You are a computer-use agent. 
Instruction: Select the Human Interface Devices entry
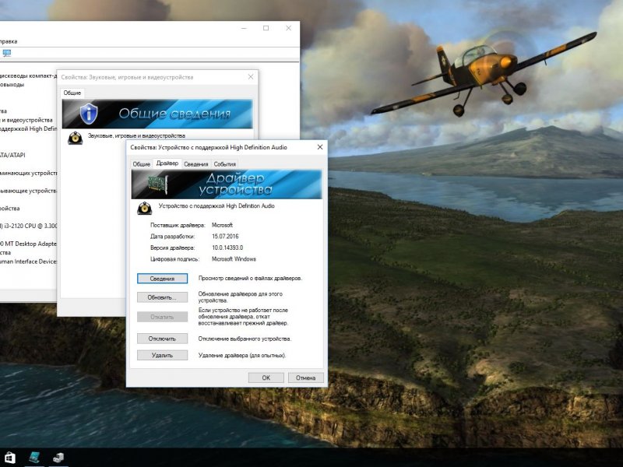click(x=28, y=262)
